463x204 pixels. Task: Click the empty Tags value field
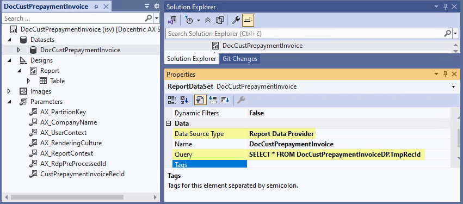[349, 164]
